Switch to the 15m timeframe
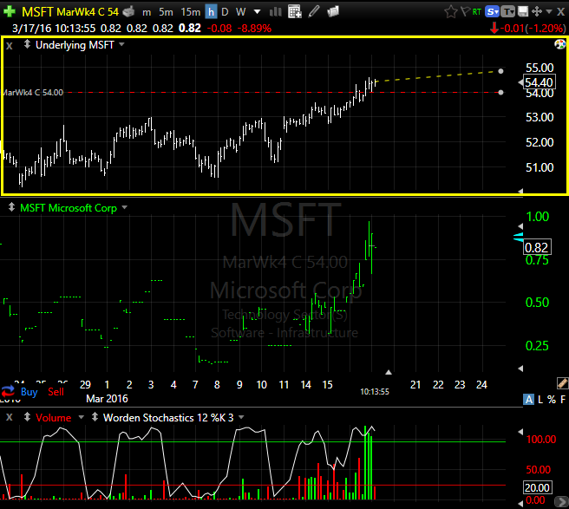 click(191, 12)
